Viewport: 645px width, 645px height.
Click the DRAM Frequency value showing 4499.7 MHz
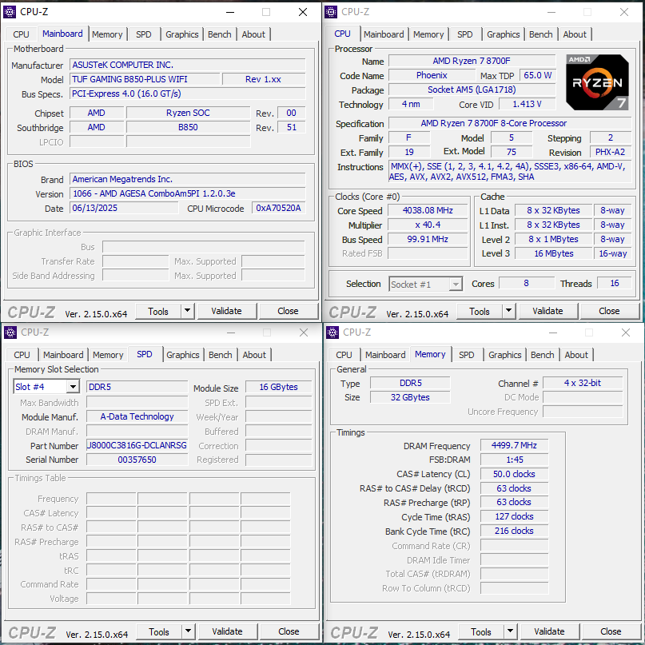(514, 446)
